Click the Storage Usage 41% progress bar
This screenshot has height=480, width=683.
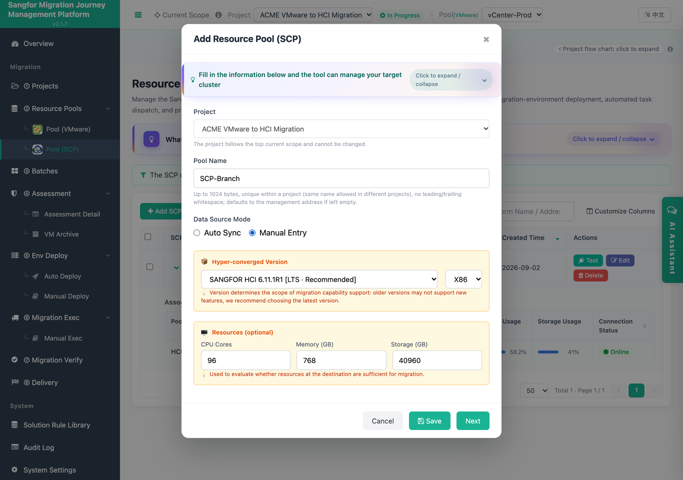coord(549,352)
